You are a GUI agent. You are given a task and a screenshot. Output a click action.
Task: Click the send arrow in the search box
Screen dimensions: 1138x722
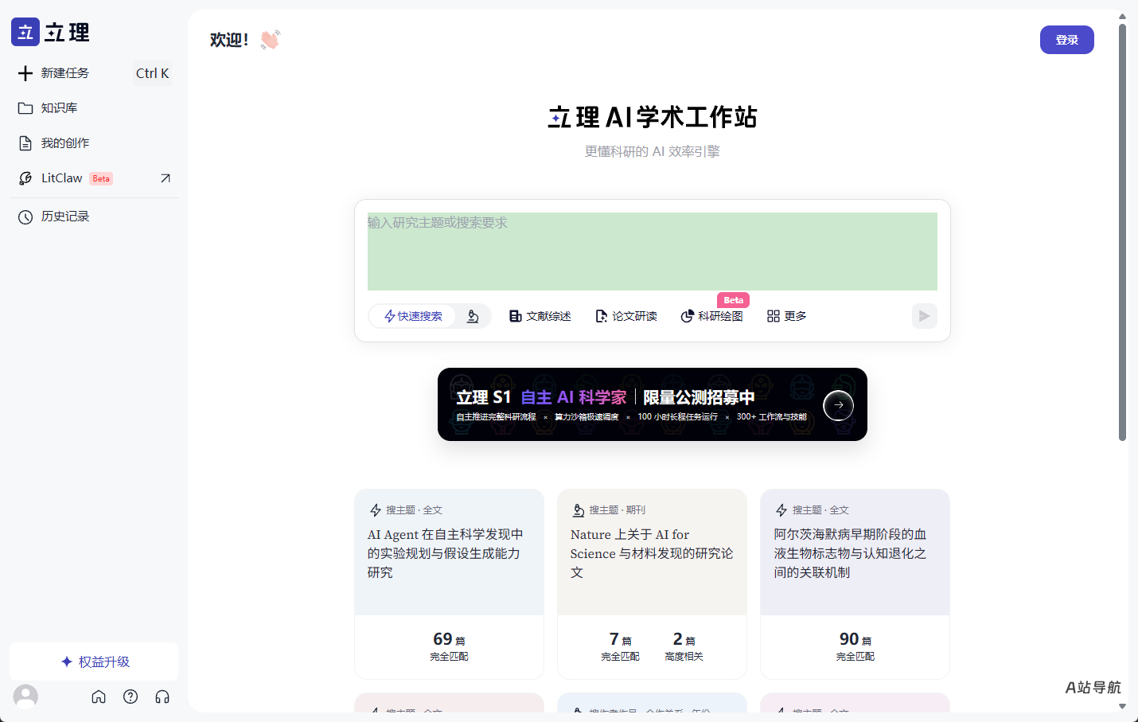click(924, 316)
